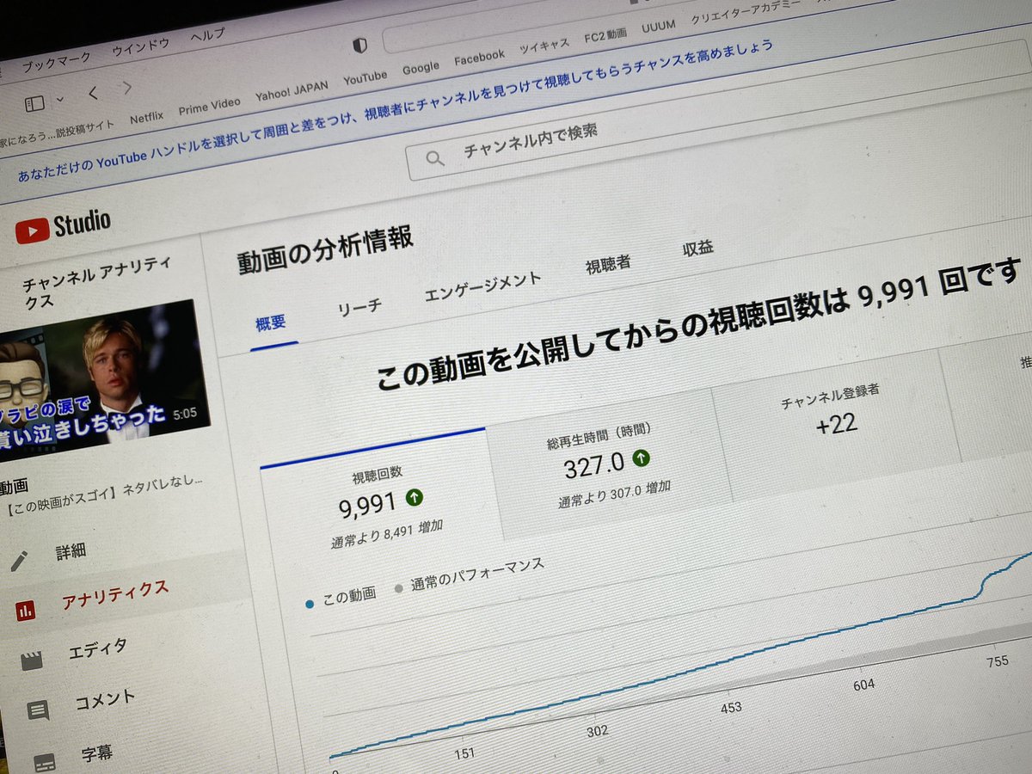
Task: Click the subtitles icon beside 字幕
Action: 45,762
